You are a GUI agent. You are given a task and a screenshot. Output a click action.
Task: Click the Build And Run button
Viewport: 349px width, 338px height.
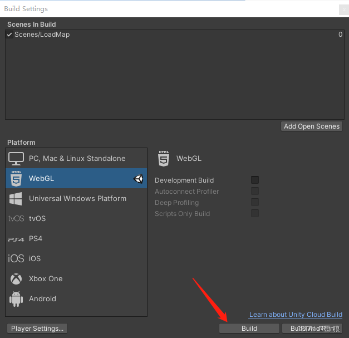coord(312,329)
